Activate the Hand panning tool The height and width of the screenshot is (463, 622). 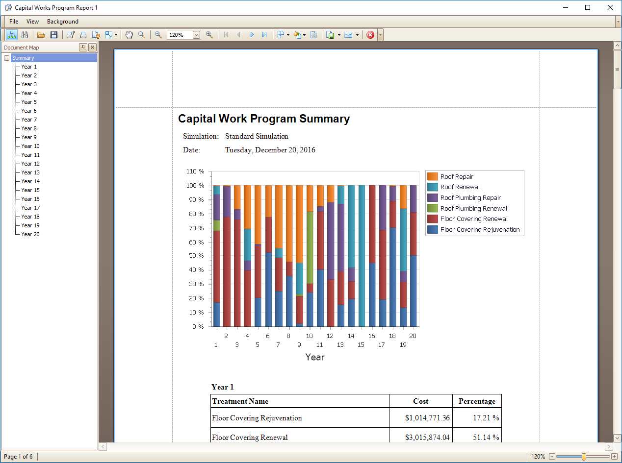(x=129, y=34)
